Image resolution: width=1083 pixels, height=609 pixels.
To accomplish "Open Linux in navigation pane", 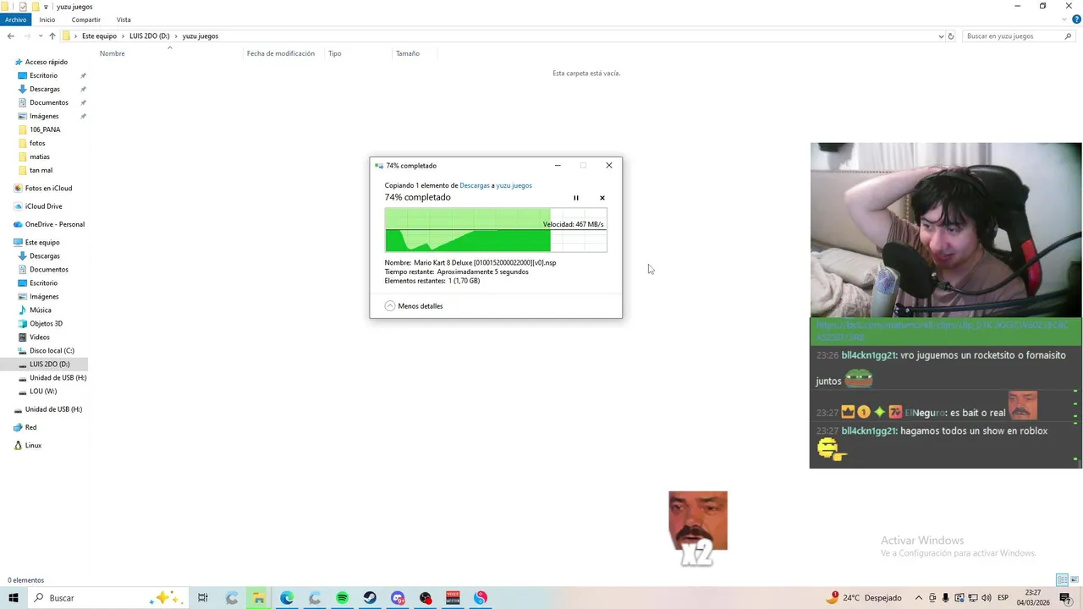I will tap(33, 445).
